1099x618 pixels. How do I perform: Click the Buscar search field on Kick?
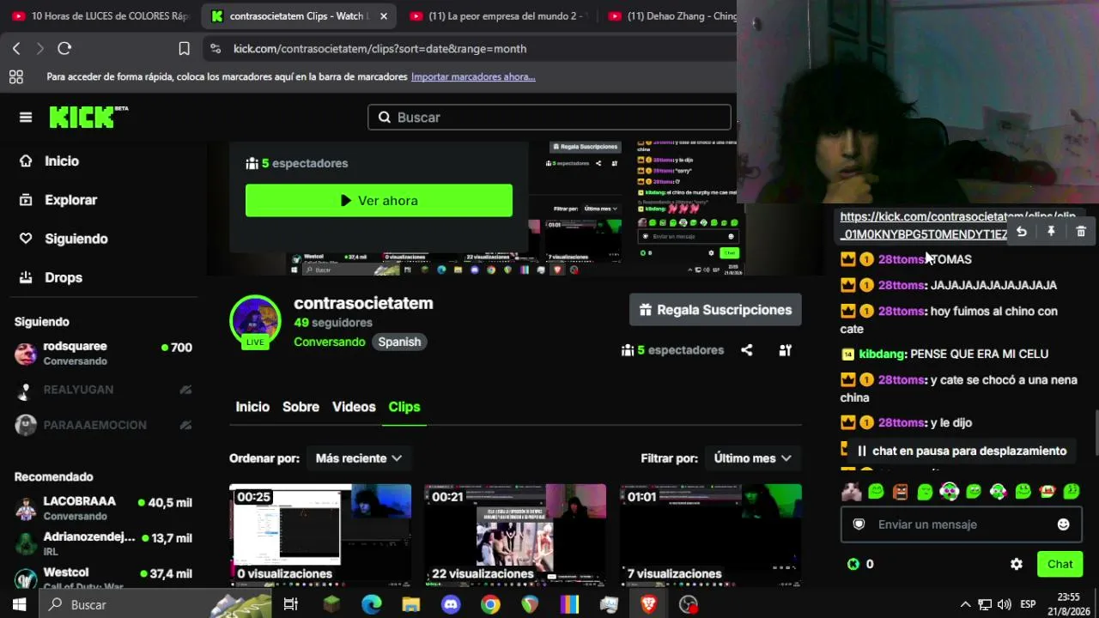[x=549, y=118]
